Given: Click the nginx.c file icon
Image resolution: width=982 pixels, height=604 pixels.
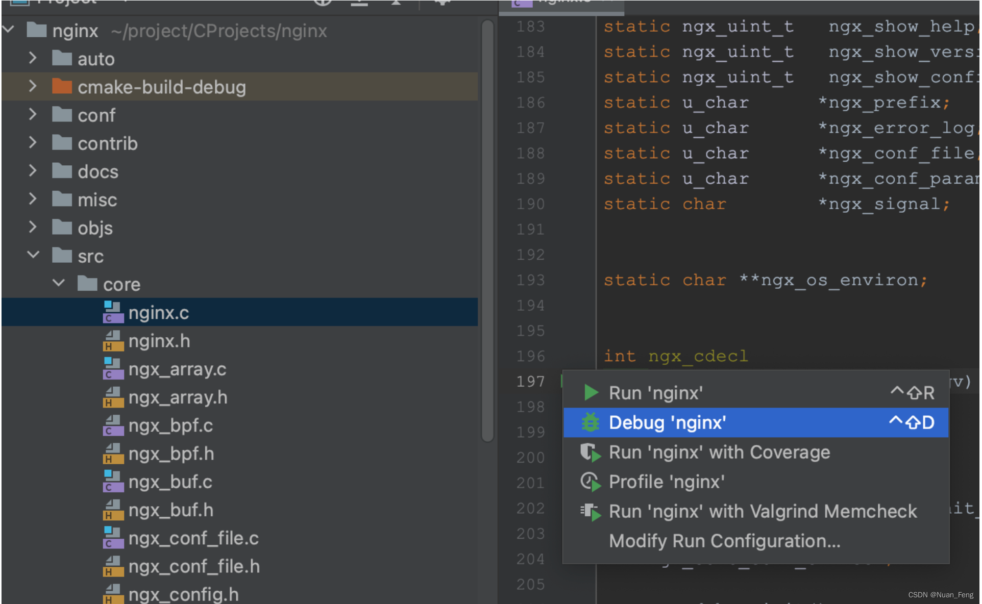Looking at the screenshot, I should tap(113, 312).
